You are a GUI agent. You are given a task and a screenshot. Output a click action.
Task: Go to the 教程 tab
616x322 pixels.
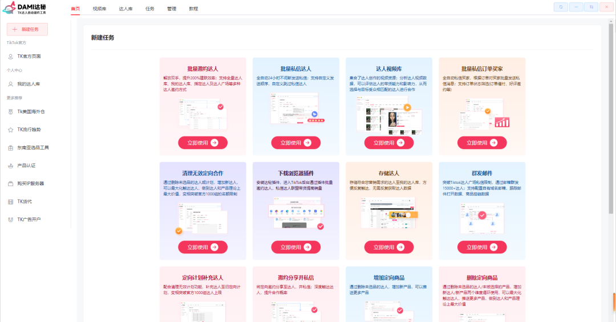193,9
